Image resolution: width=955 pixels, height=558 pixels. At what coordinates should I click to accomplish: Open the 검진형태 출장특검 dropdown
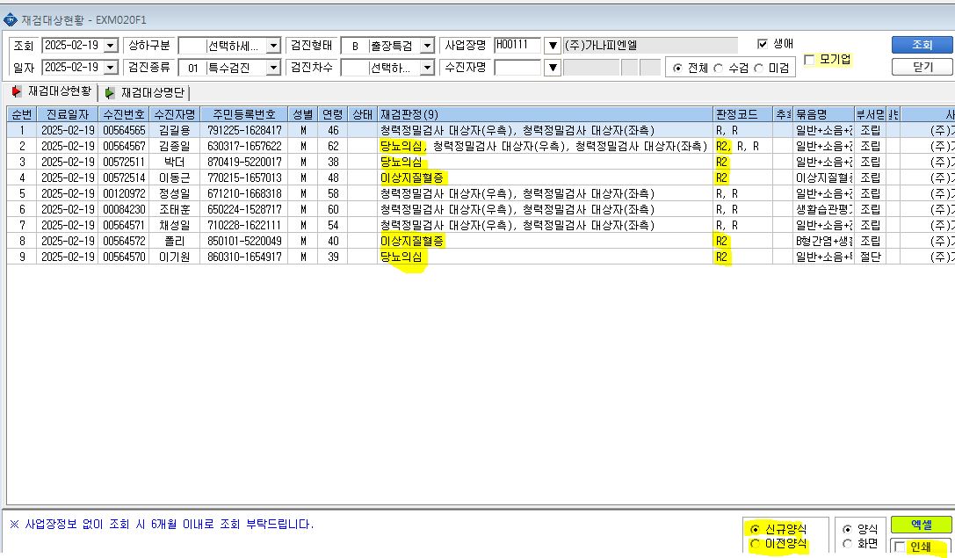pyautogui.click(x=427, y=46)
